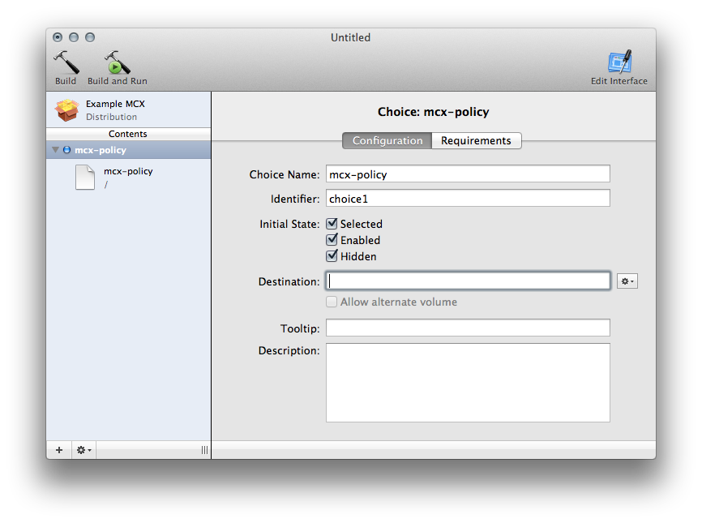Image resolution: width=702 pixels, height=523 pixels.
Task: Focus the Destination text field
Action: pos(468,281)
